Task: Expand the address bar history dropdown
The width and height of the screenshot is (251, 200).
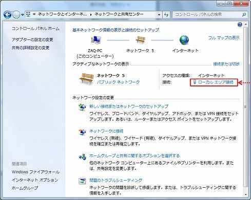Action: [x=159, y=15]
